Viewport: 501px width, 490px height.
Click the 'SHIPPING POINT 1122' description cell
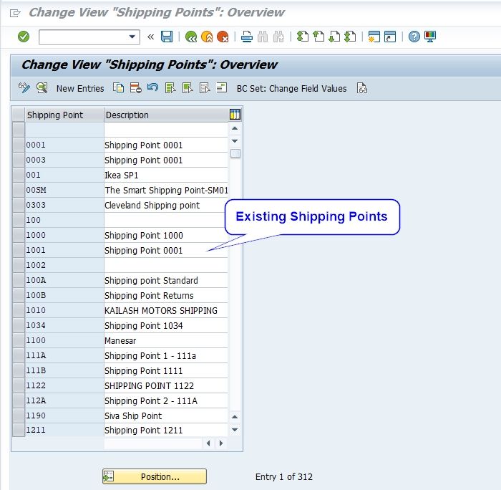pos(166,385)
